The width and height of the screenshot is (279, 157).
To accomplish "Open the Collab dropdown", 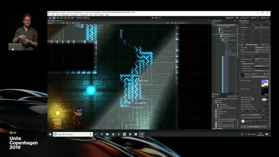I will pyautogui.click(x=230, y=18).
